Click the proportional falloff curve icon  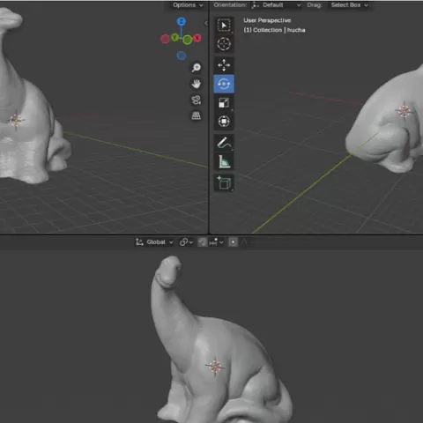244,242
